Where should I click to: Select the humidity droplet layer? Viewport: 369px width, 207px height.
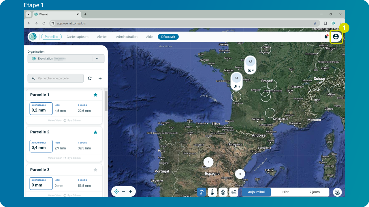[223, 192]
